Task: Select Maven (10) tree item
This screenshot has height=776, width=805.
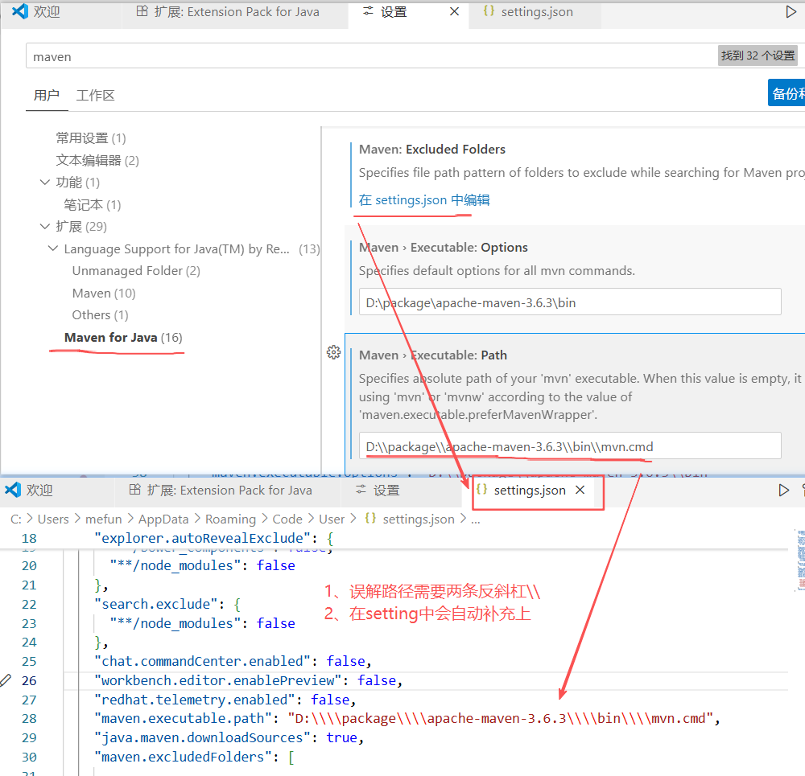Action: [104, 294]
